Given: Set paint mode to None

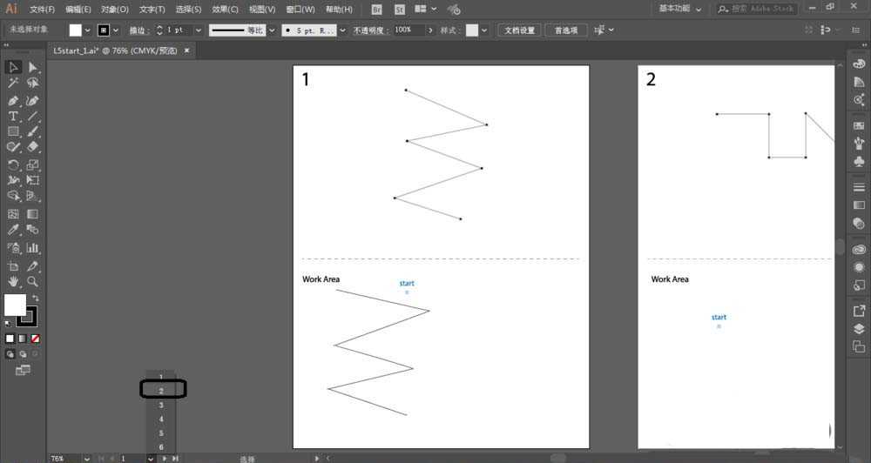Looking at the screenshot, I should 35,338.
